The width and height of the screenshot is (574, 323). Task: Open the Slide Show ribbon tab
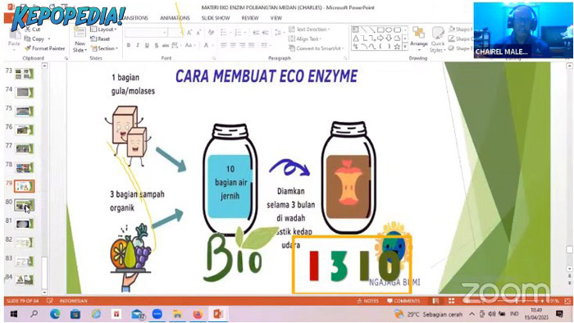[x=216, y=18]
